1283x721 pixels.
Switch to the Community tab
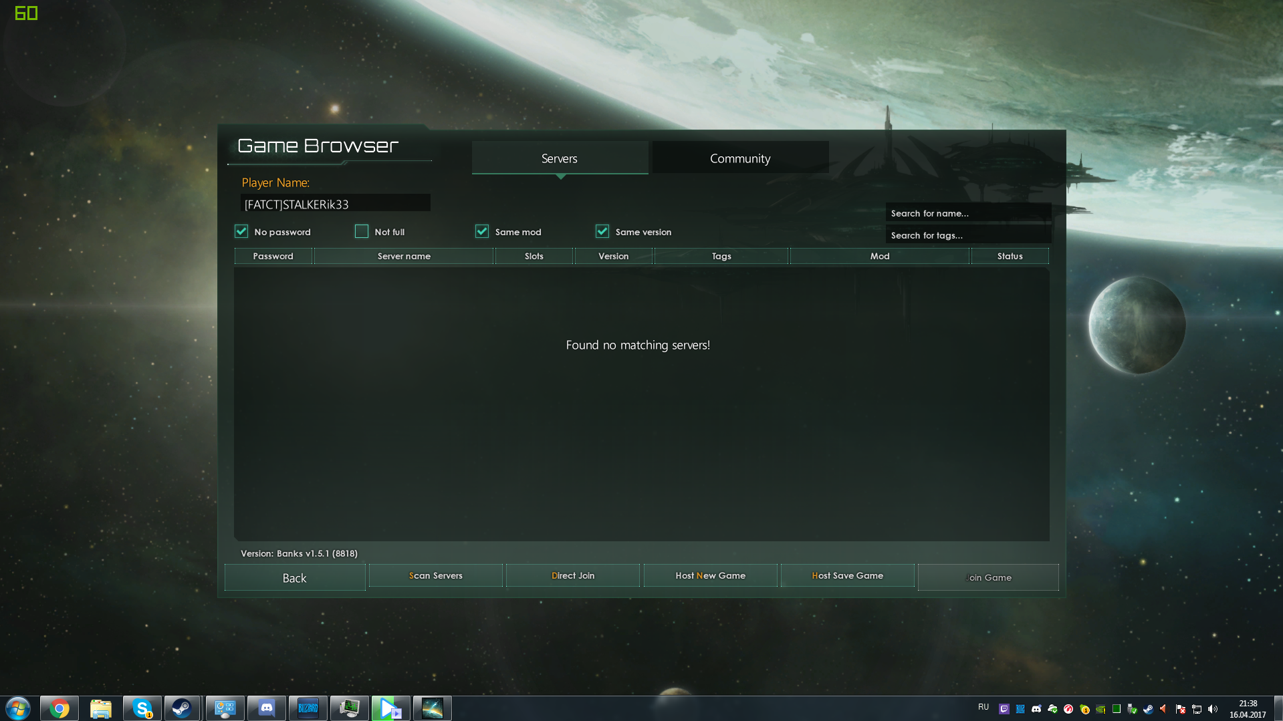[740, 158]
